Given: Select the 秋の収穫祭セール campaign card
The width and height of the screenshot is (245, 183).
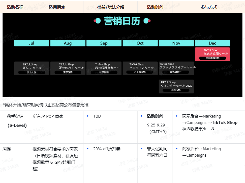Looking at the screenshot, I should (x=104, y=69).
